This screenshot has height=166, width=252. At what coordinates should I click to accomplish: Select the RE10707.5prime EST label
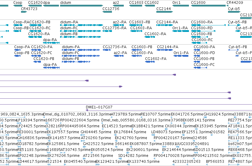click(155, 114)
